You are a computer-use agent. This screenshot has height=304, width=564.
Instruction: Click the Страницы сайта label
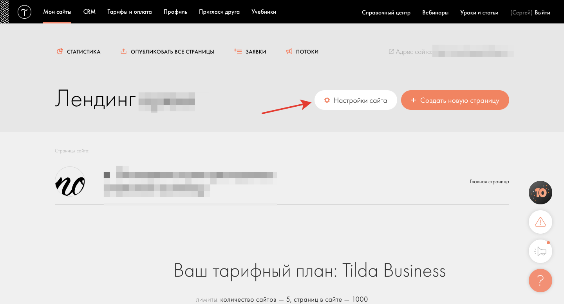pos(72,151)
